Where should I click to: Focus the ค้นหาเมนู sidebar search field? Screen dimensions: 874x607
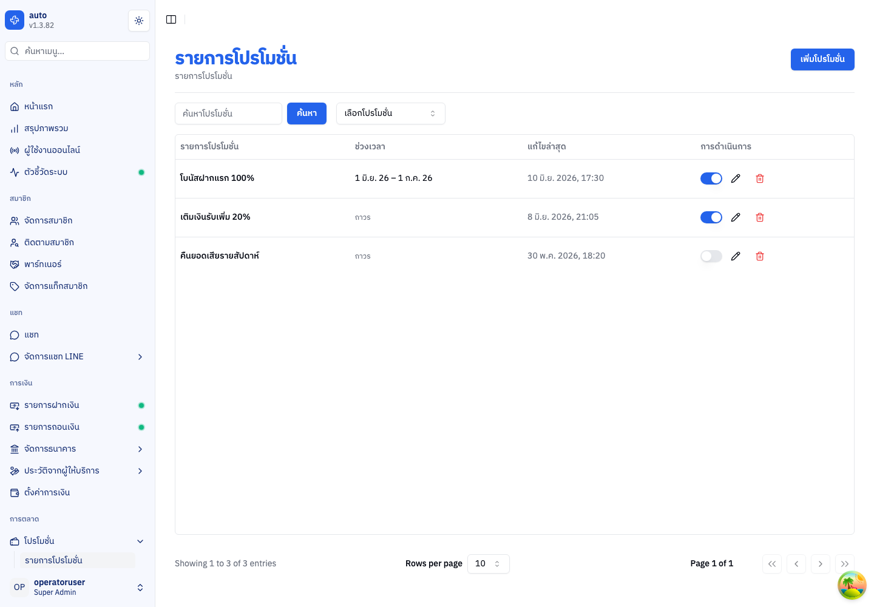(x=77, y=51)
